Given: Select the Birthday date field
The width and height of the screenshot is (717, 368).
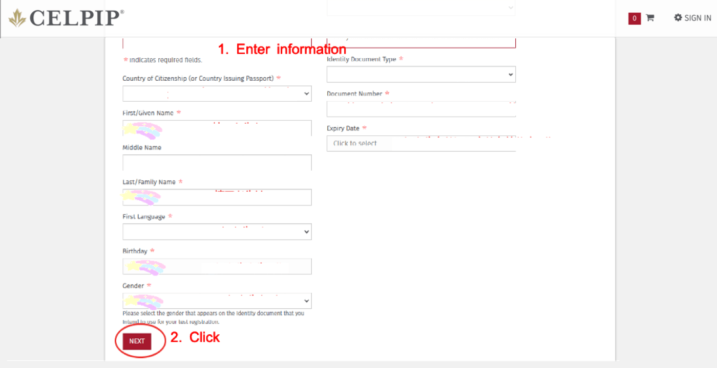Looking at the screenshot, I should 217,266.
